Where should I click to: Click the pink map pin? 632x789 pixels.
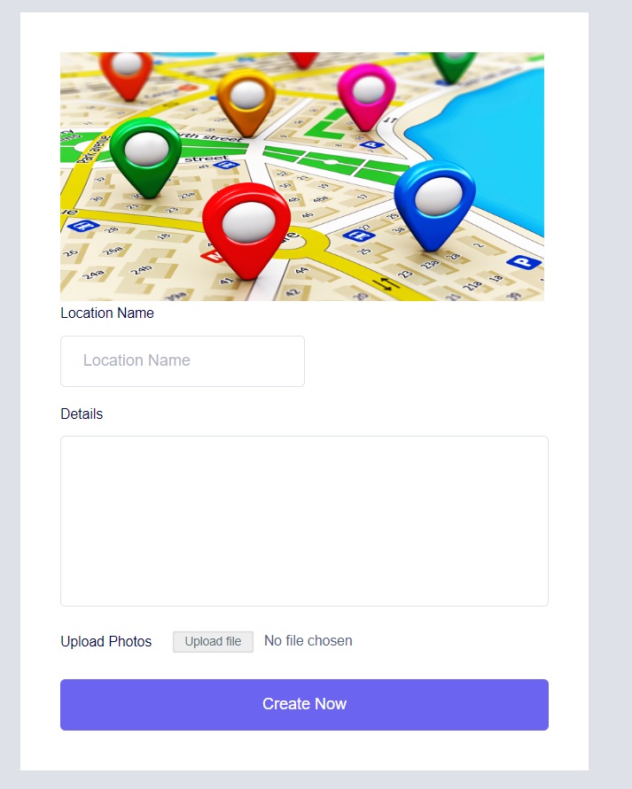tap(367, 97)
